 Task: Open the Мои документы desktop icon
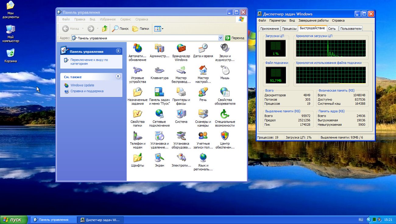[11, 9]
